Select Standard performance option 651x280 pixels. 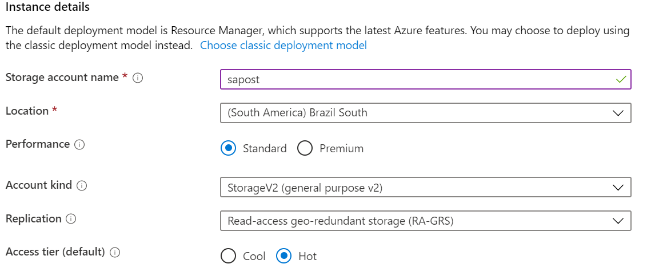[x=229, y=148]
